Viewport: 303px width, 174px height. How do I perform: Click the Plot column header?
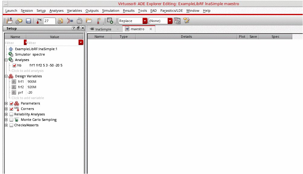(x=242, y=37)
